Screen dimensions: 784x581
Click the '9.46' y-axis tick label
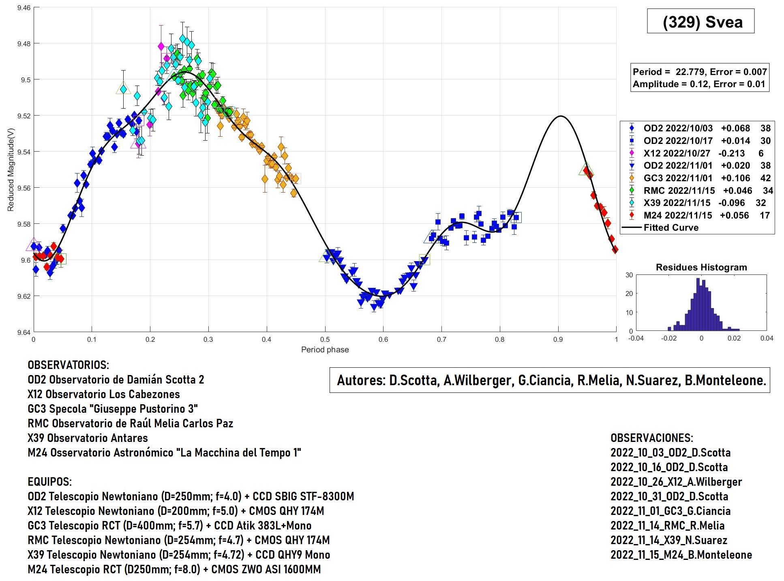pos(24,8)
